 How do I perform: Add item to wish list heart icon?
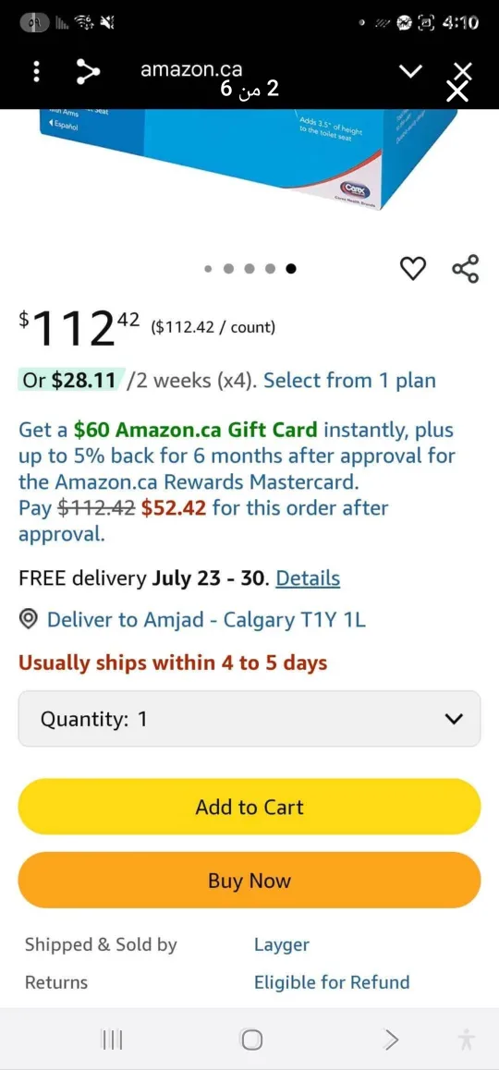[x=412, y=268]
